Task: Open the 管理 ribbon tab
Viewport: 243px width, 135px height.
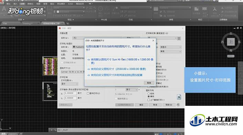Action: 45,4
